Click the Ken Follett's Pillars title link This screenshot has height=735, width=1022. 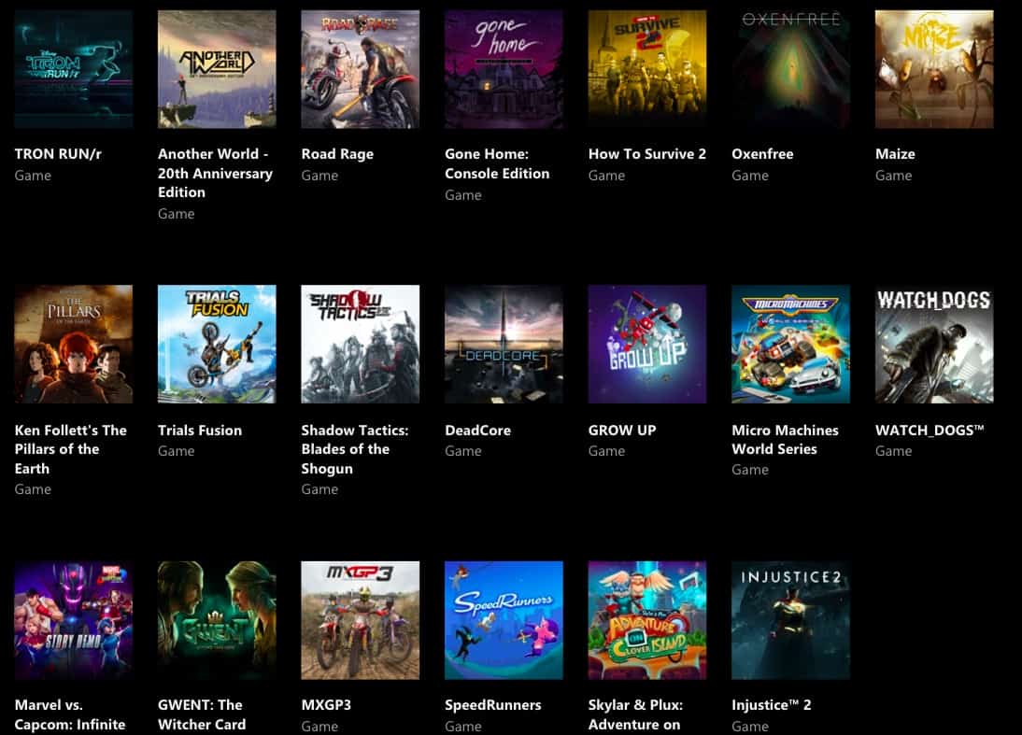[x=70, y=449]
